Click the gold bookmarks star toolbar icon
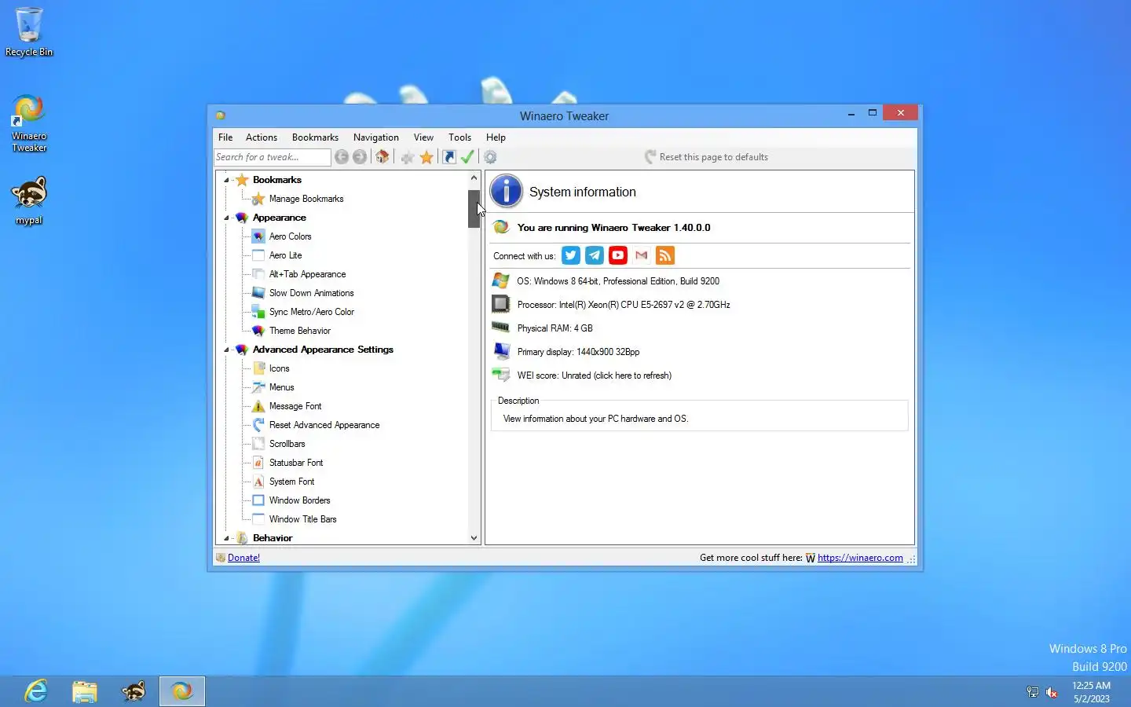The height and width of the screenshot is (707, 1131). [426, 157]
